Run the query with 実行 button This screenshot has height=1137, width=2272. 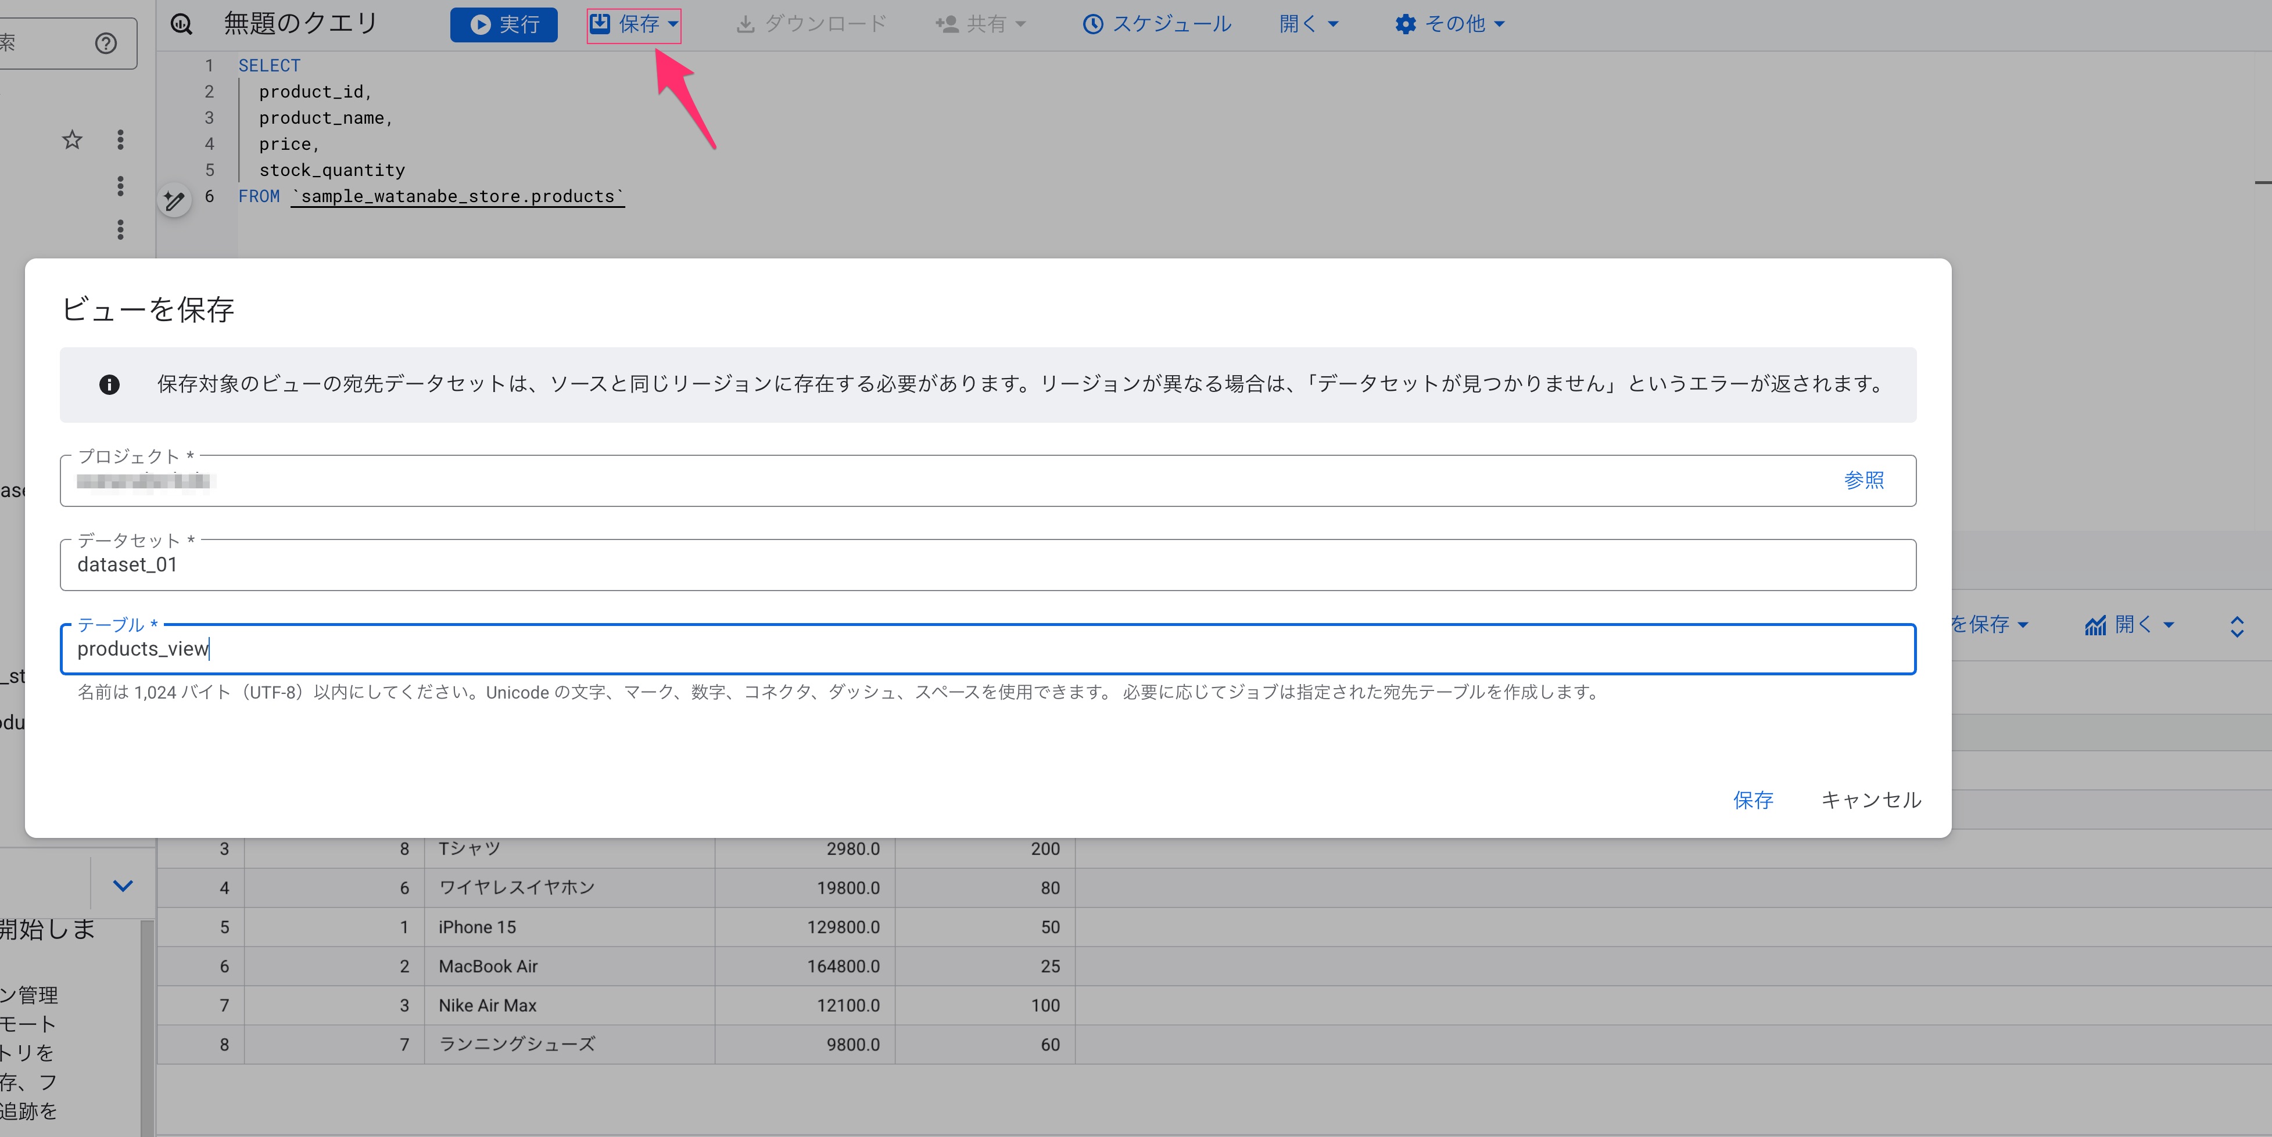(x=504, y=24)
